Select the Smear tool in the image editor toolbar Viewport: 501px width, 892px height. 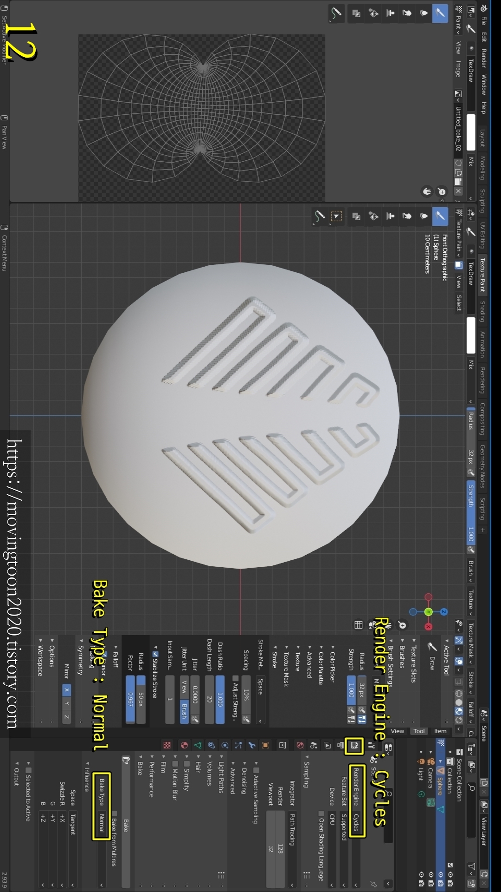pos(407,13)
